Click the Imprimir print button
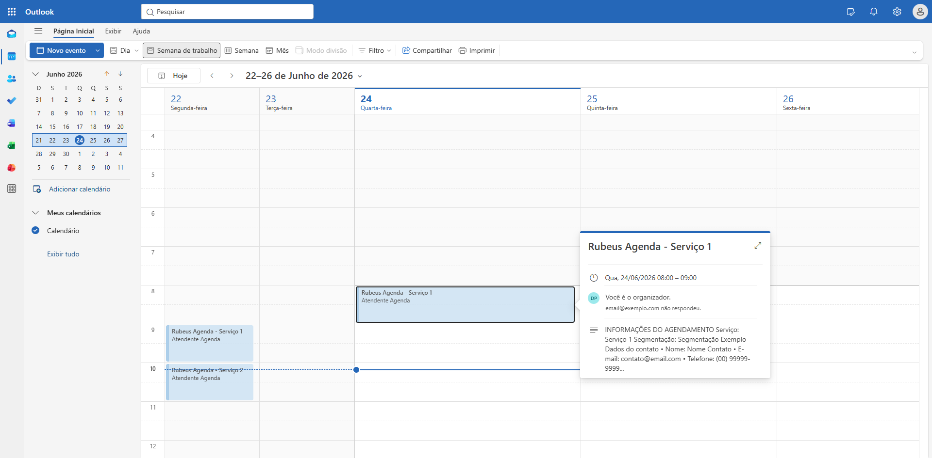Screen dimensions: 932x458 tap(477, 50)
